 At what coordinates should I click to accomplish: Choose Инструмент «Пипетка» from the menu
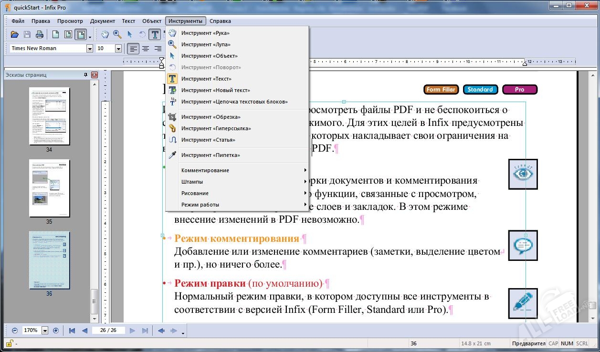tap(211, 155)
